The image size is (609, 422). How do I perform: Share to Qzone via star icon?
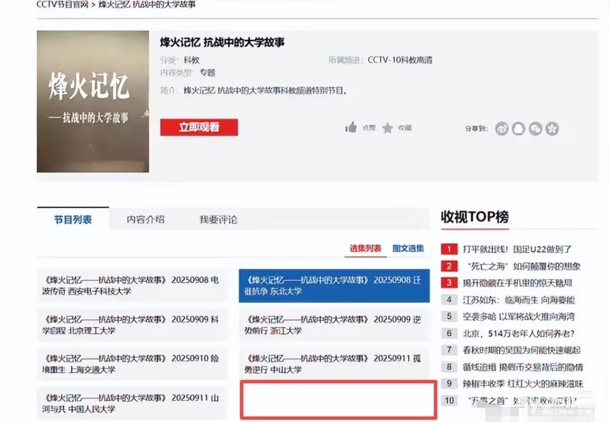552,129
